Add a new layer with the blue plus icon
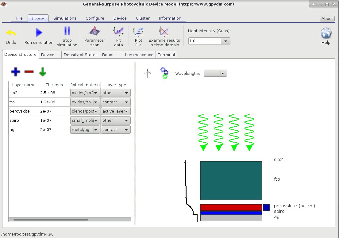339x238 pixels. (x=15, y=71)
